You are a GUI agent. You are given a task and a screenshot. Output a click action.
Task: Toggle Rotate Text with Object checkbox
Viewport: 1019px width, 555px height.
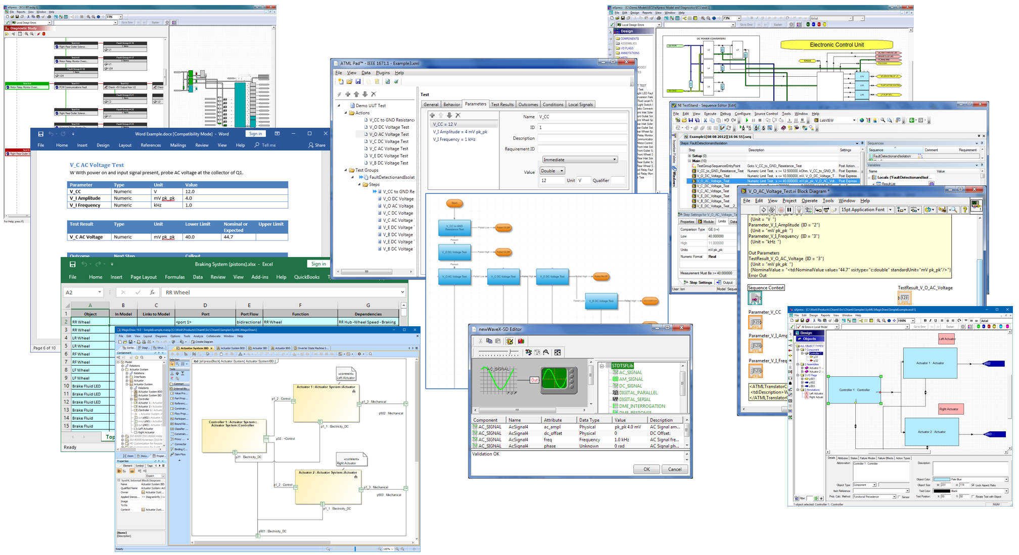tap(972, 496)
